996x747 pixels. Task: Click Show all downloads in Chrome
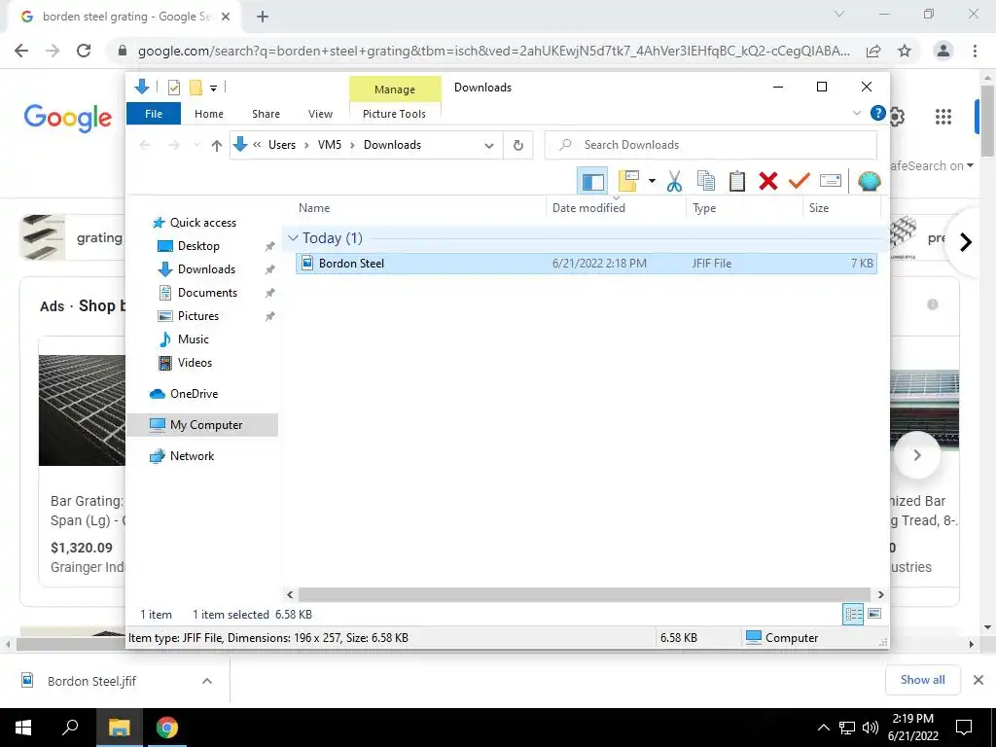(922, 680)
